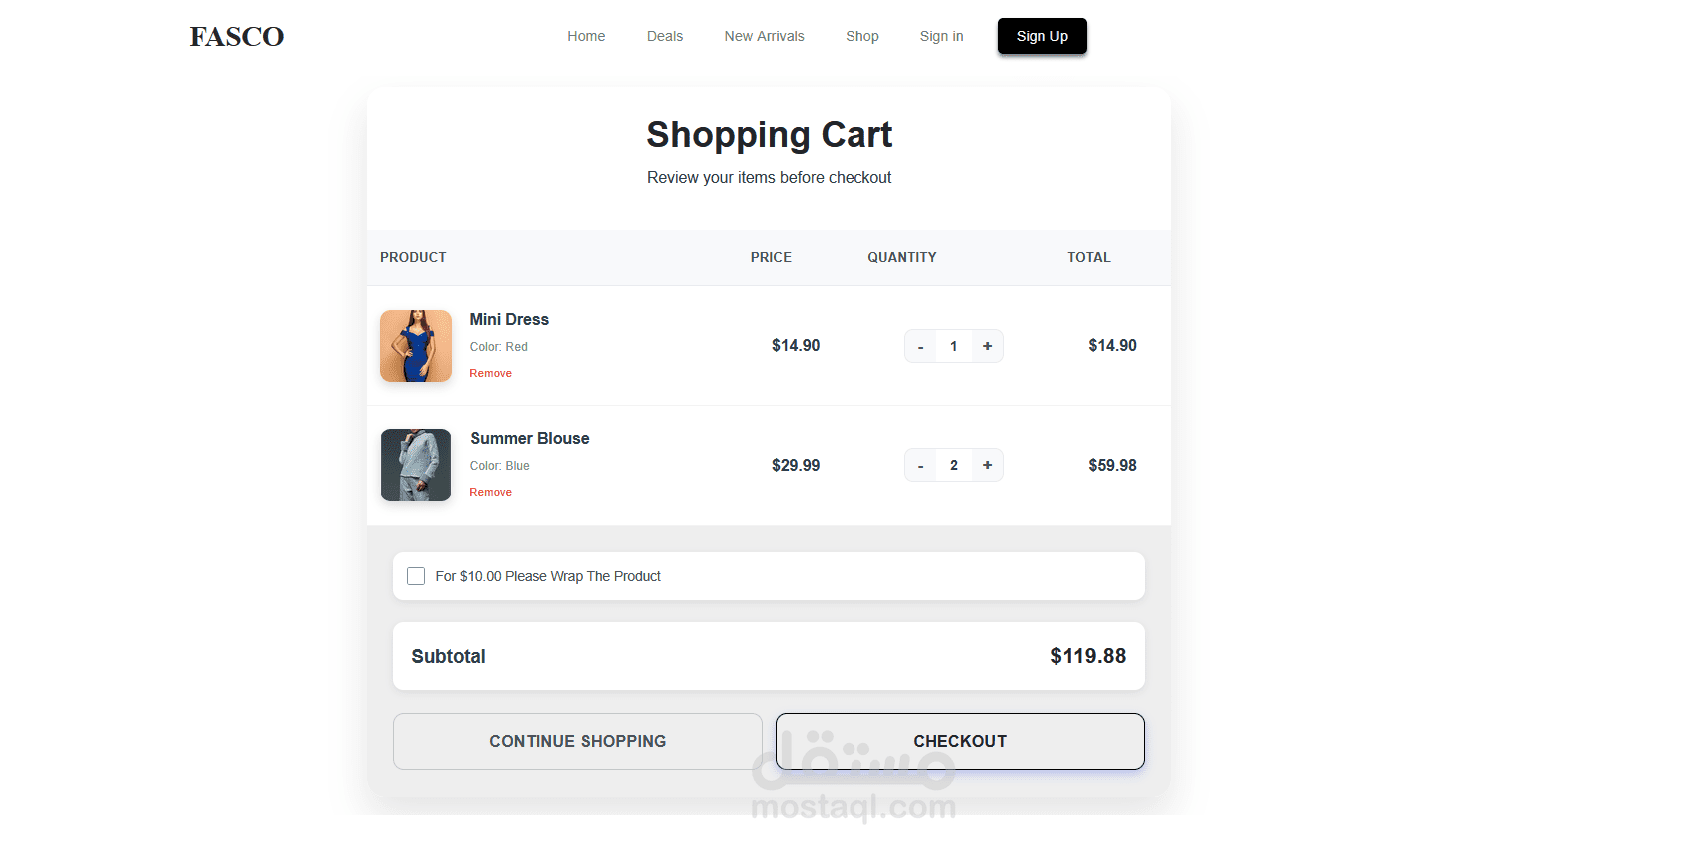1708x842 pixels.
Task: Remove Summer Blouse from the cart
Action: 490,493
